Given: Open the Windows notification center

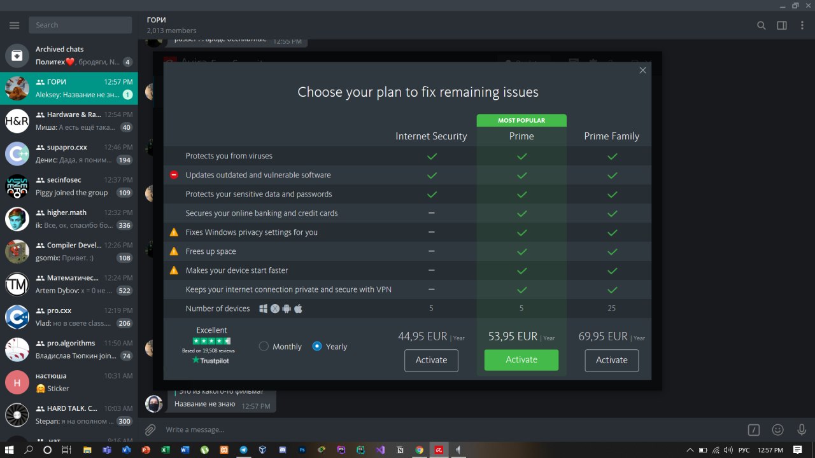Looking at the screenshot, I should click(798, 450).
